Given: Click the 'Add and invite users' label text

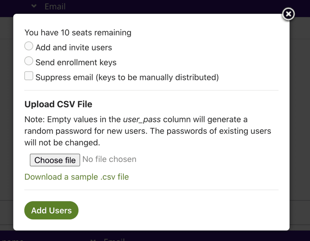Looking at the screenshot, I should 74,48.
